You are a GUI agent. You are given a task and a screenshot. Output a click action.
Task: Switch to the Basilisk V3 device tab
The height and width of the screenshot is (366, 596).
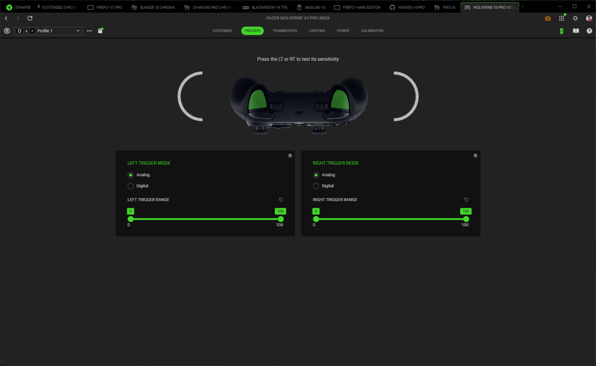click(x=311, y=7)
